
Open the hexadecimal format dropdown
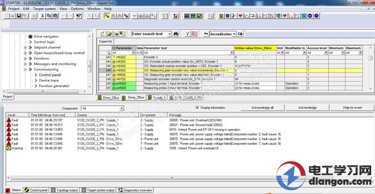click(234, 34)
